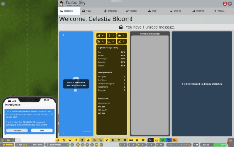Image resolution: width=234 pixels, height=147 pixels.
Task: Open the bulldozer demolish tool
Action: tap(175, 140)
